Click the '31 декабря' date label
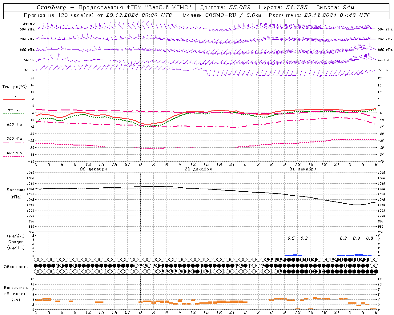The height and width of the screenshot is (315, 394). [303, 169]
